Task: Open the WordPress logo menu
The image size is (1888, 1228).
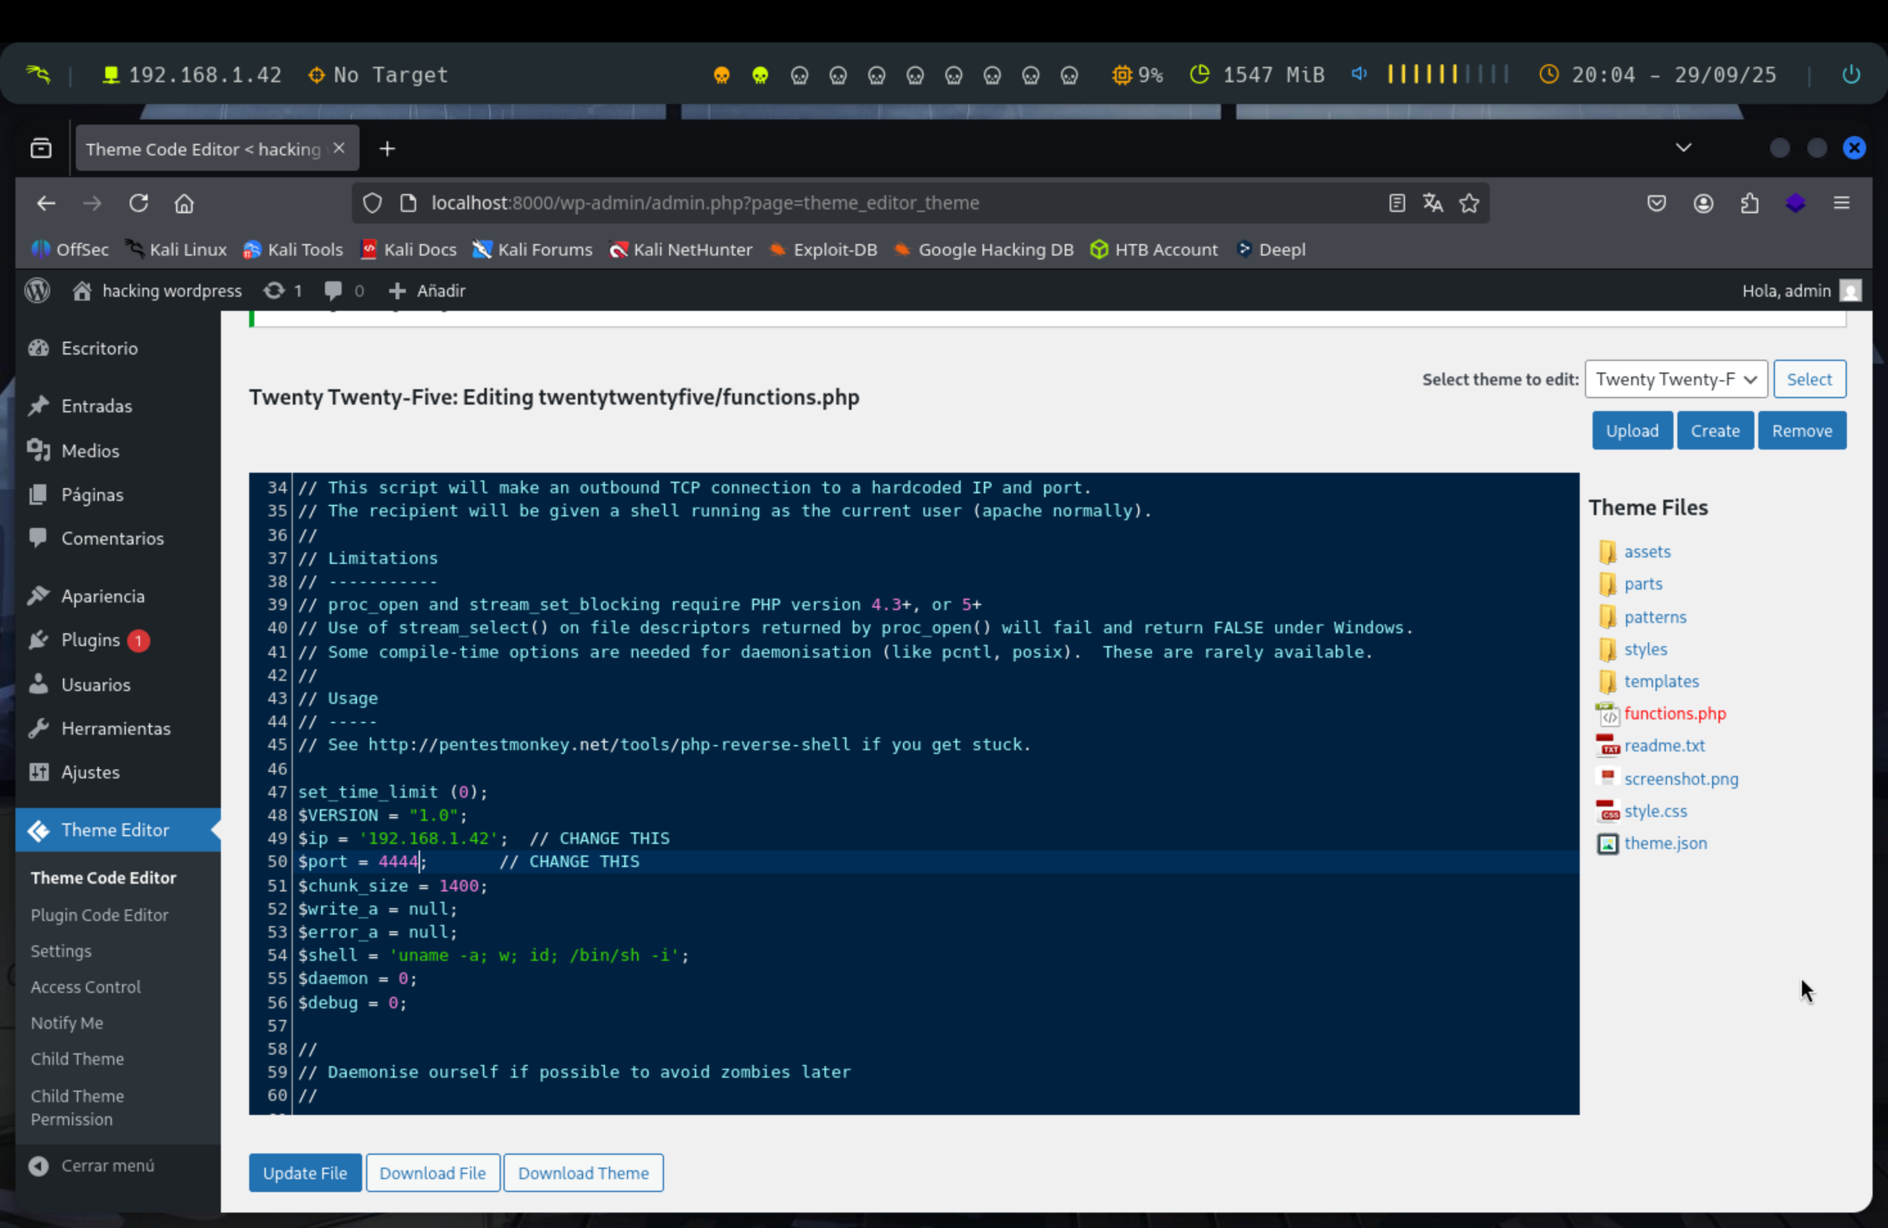Action: [x=37, y=290]
